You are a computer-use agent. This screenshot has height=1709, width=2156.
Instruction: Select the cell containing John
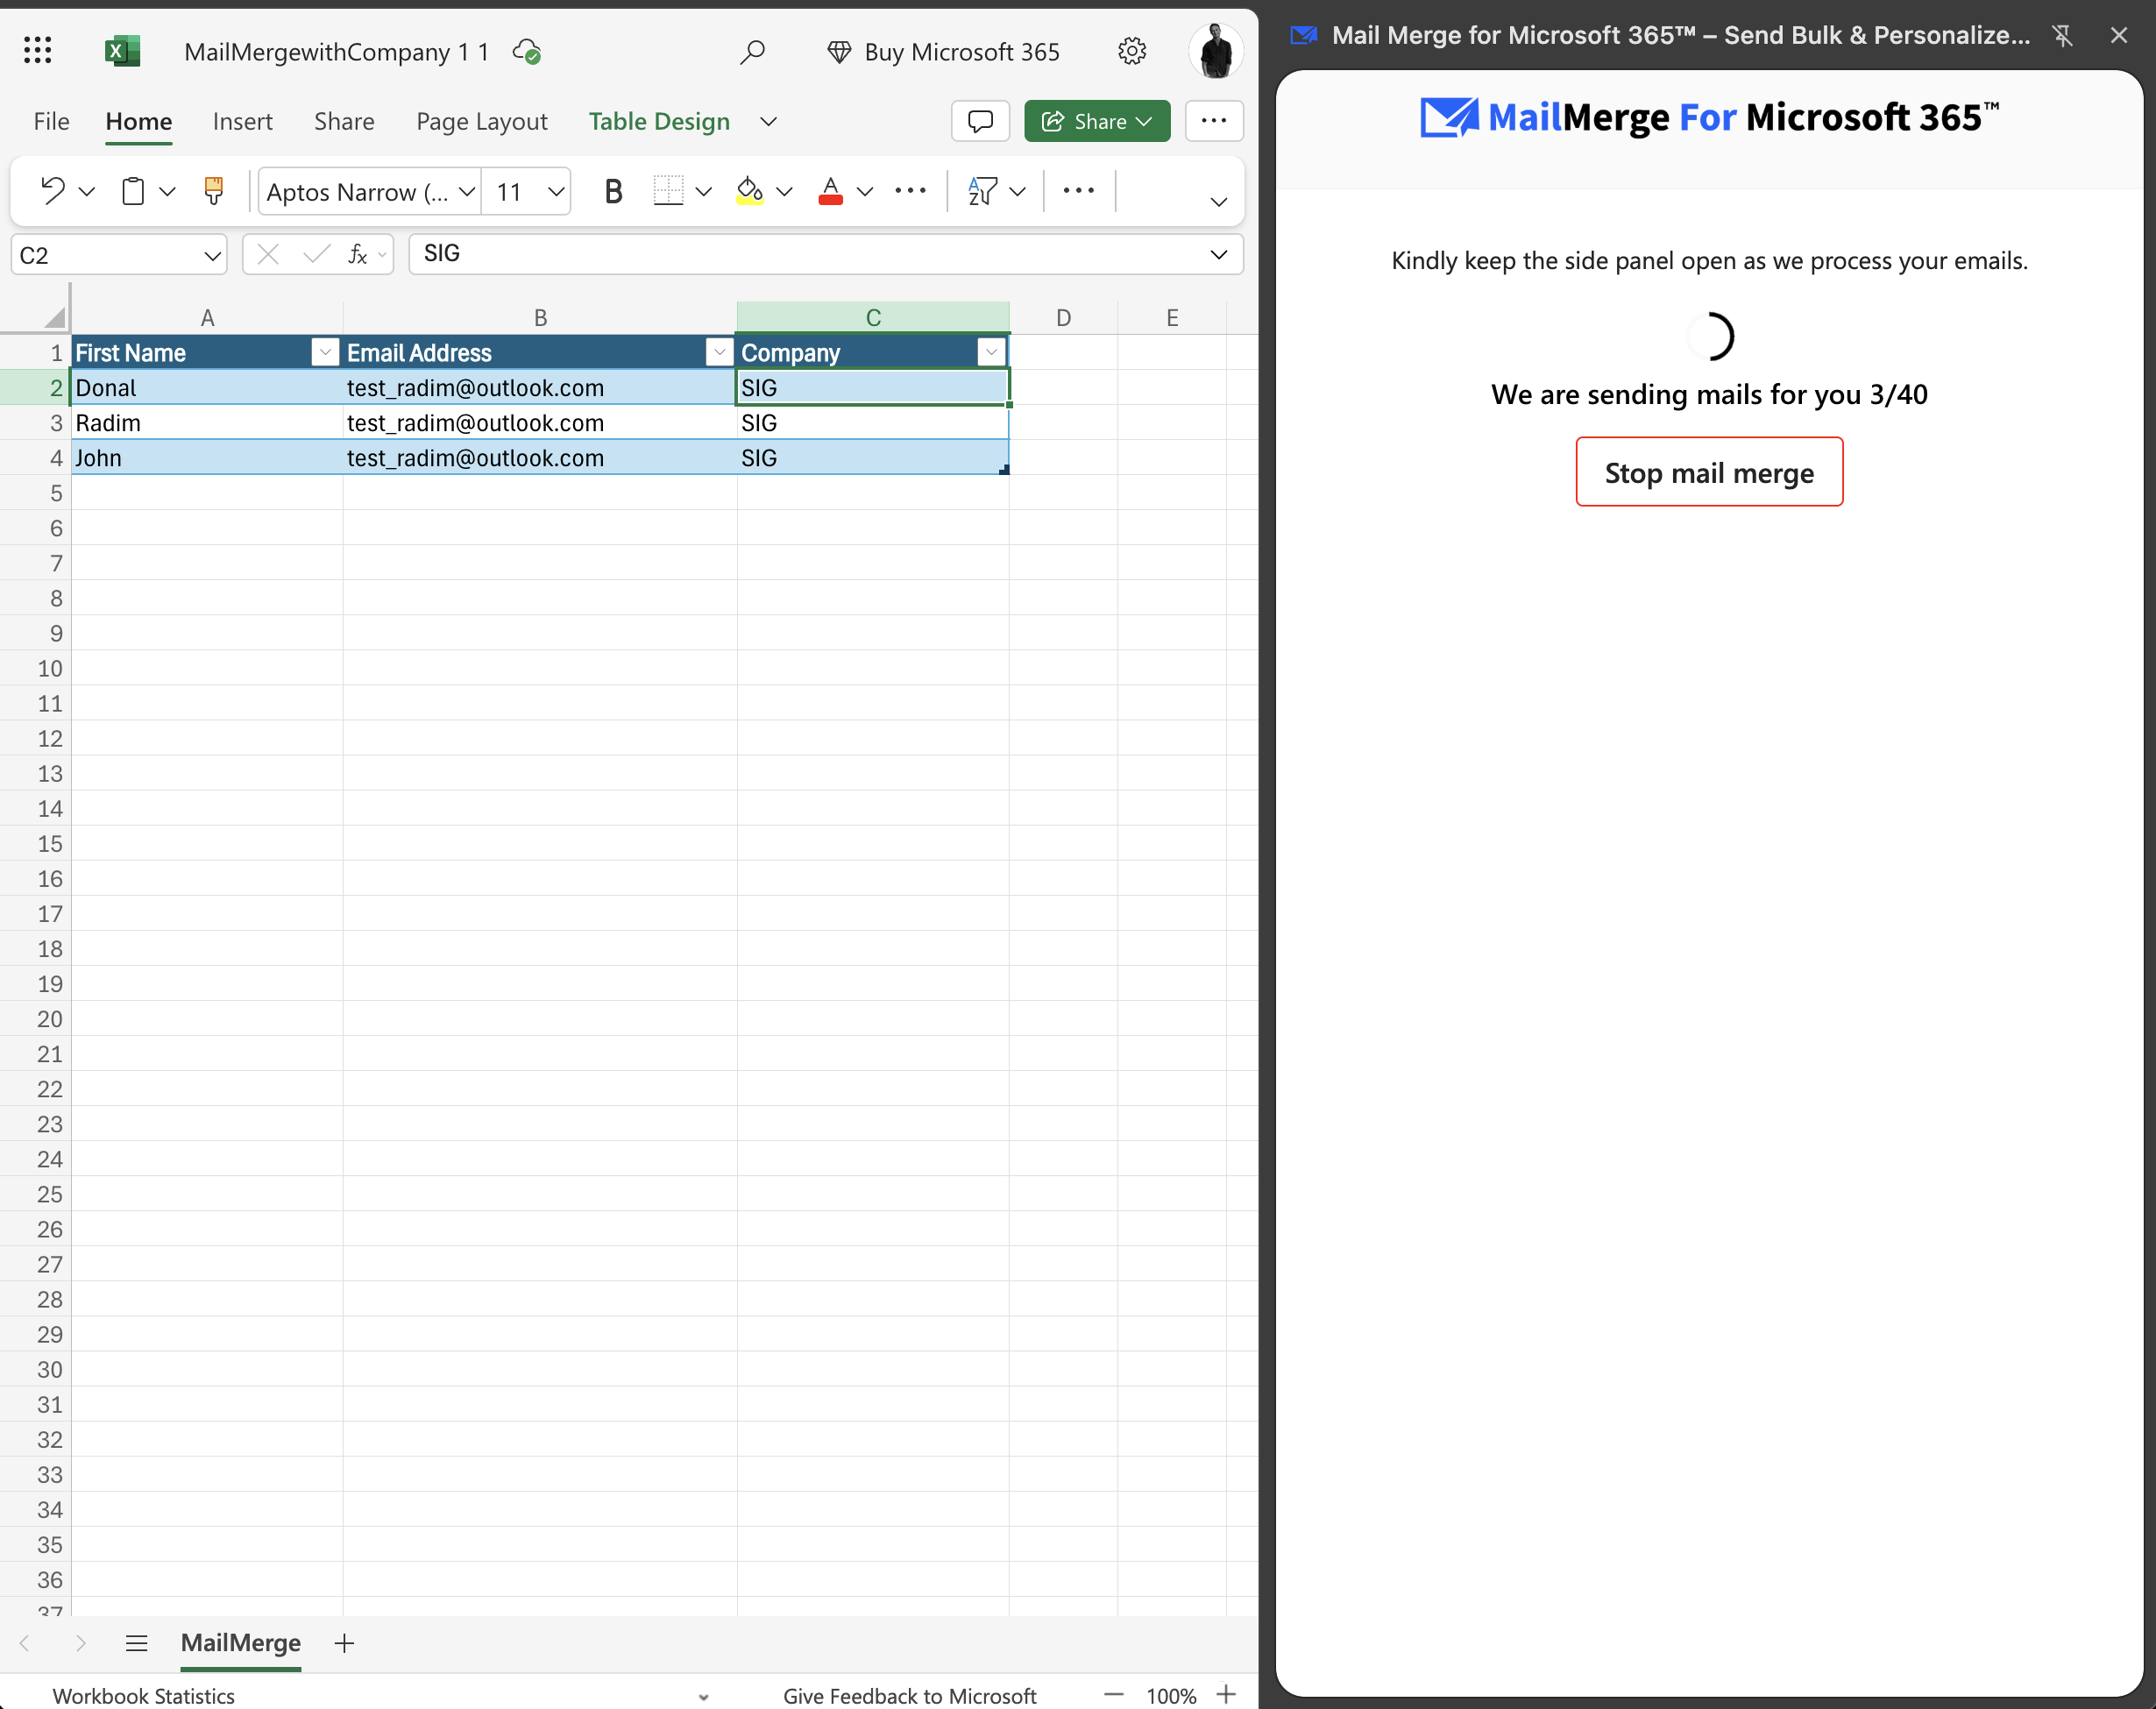(x=207, y=458)
